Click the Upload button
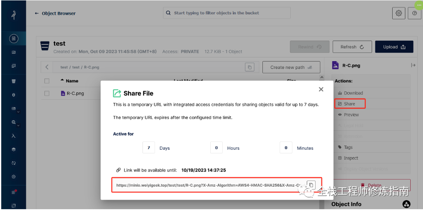This screenshot has height=210, width=423. (x=394, y=47)
